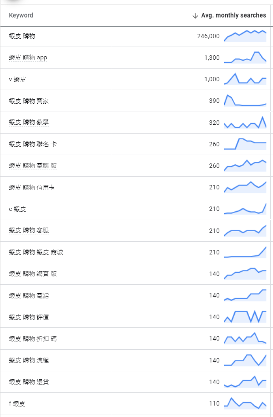Click trend chart for 蝦皮 購物 聯名 卡
This screenshot has height=417, width=273.
coord(245,144)
